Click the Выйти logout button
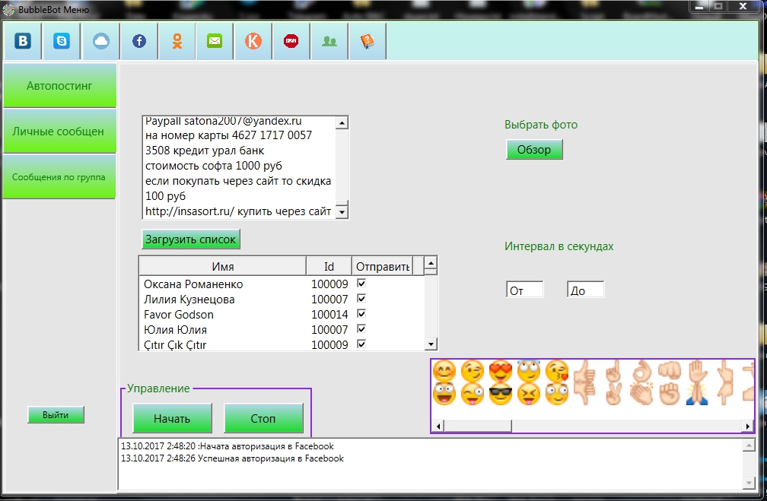Image resolution: width=767 pixels, height=501 pixels. point(56,415)
